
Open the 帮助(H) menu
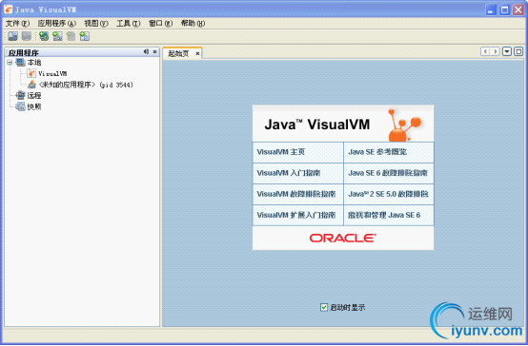click(x=193, y=23)
